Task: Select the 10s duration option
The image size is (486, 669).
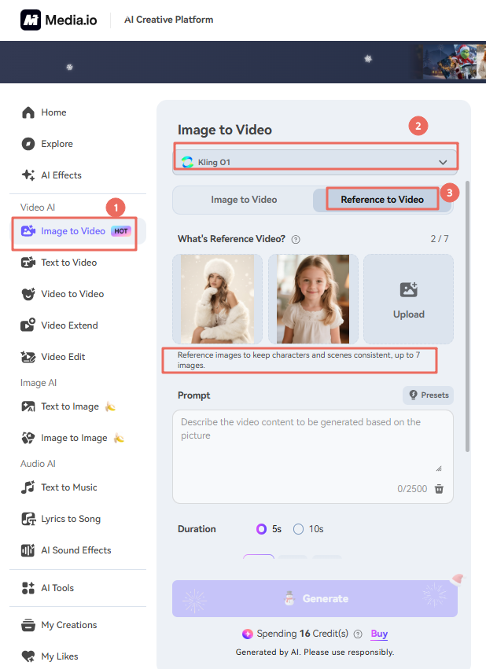Action: click(x=299, y=529)
